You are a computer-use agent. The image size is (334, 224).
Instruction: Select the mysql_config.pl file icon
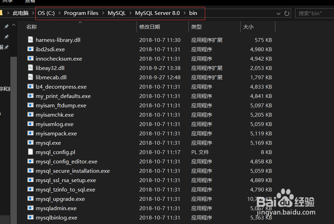click(30, 152)
